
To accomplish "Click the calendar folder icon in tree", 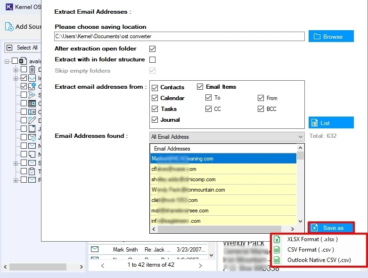I will click(32, 103).
